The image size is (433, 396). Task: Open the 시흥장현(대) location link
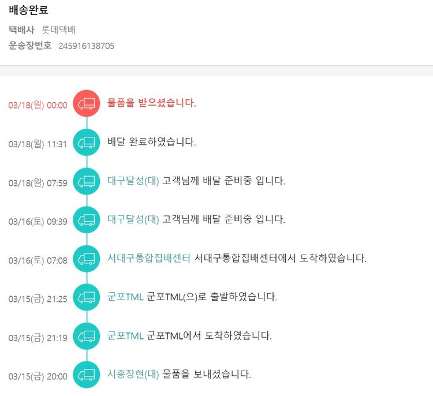(133, 375)
